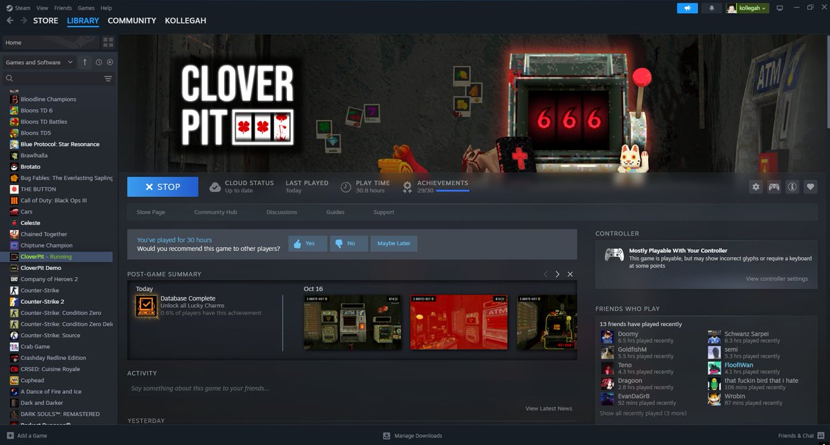Show all recently played friends
This screenshot has height=445, width=830.
643,413
